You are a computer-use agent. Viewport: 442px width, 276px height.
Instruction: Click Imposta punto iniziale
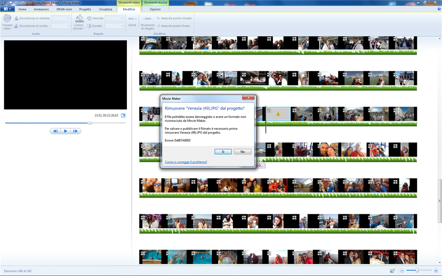click(x=174, y=18)
